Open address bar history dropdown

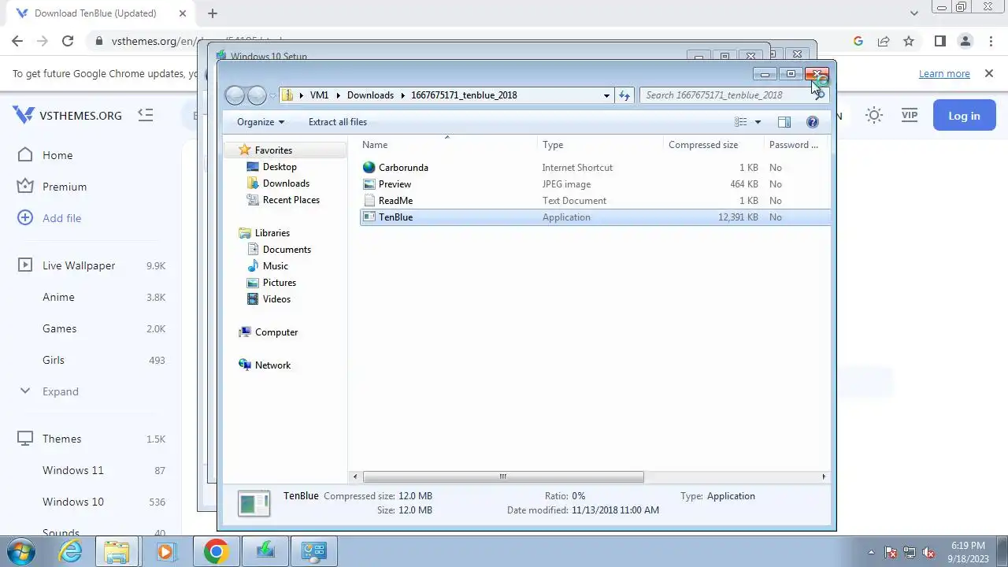(x=606, y=95)
